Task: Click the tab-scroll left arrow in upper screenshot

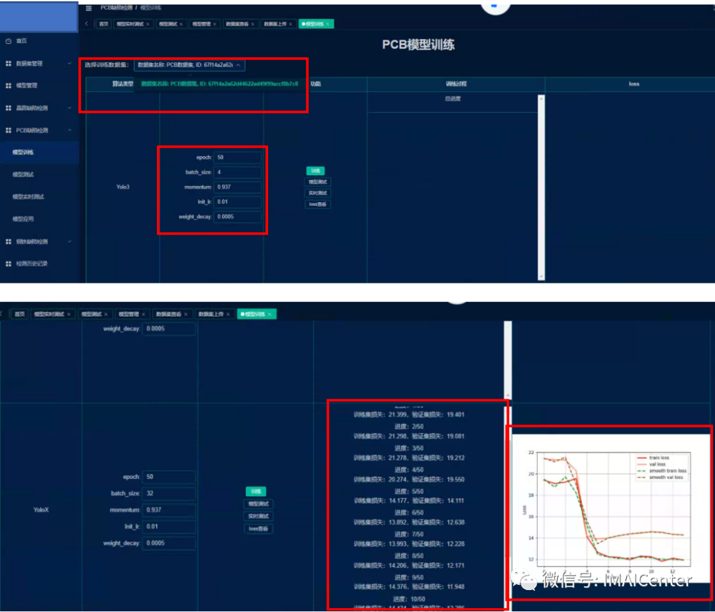Action: pos(87,24)
